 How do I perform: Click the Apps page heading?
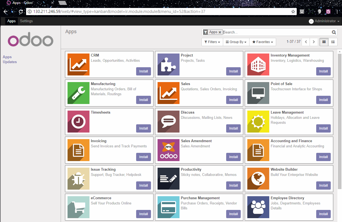point(71,32)
